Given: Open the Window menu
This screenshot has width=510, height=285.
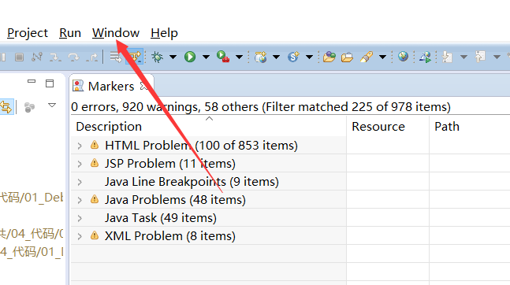Looking at the screenshot, I should [116, 33].
